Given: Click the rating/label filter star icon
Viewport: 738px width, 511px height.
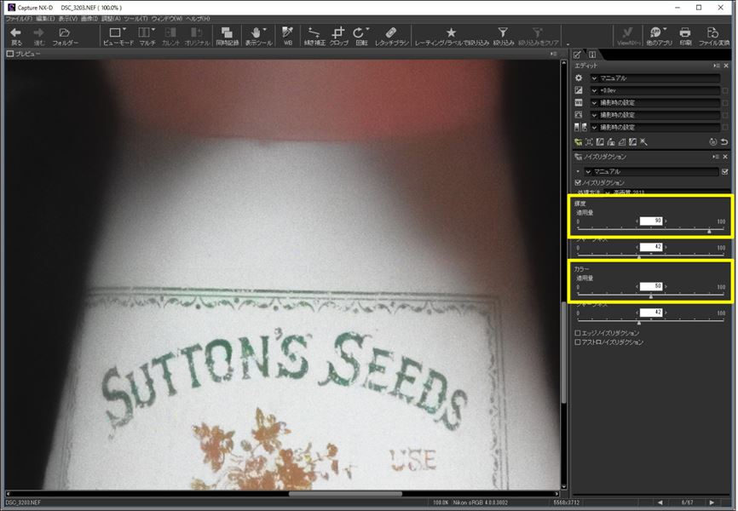Looking at the screenshot, I should (x=451, y=32).
